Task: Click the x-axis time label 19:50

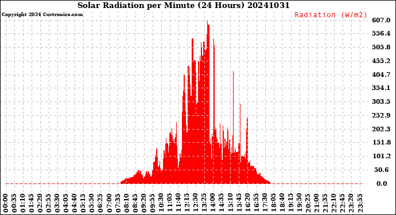Action: (299, 204)
